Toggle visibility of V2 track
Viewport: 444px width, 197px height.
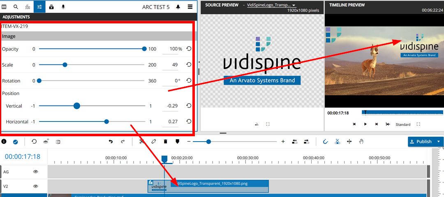coord(36,186)
